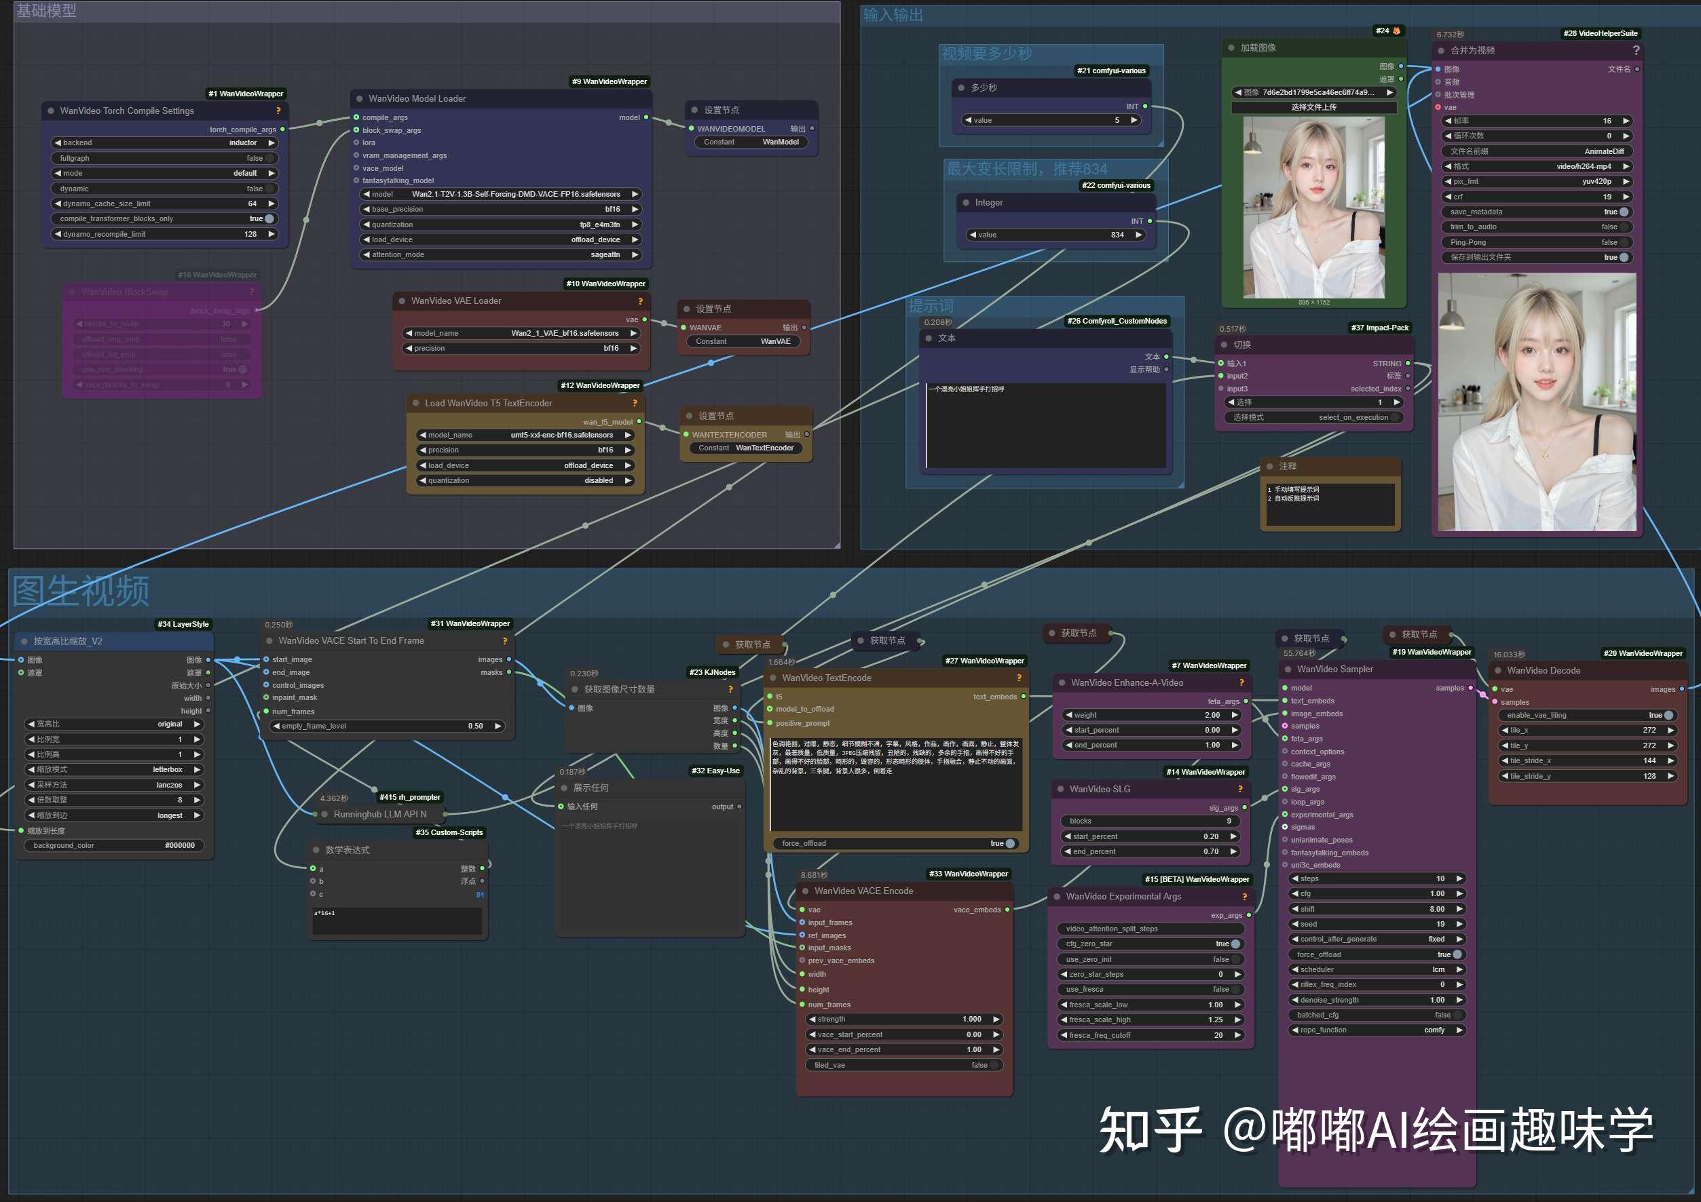Open help on 合并为视频 node

tap(1637, 50)
